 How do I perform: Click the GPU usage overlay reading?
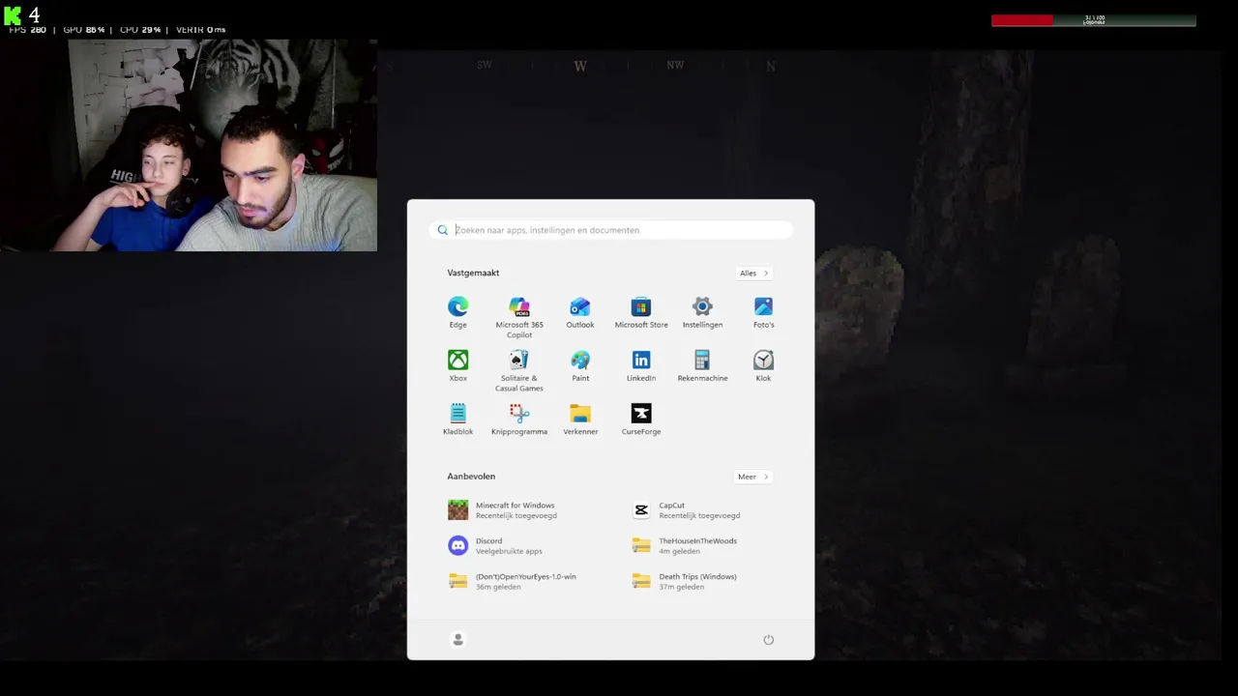click(x=84, y=30)
